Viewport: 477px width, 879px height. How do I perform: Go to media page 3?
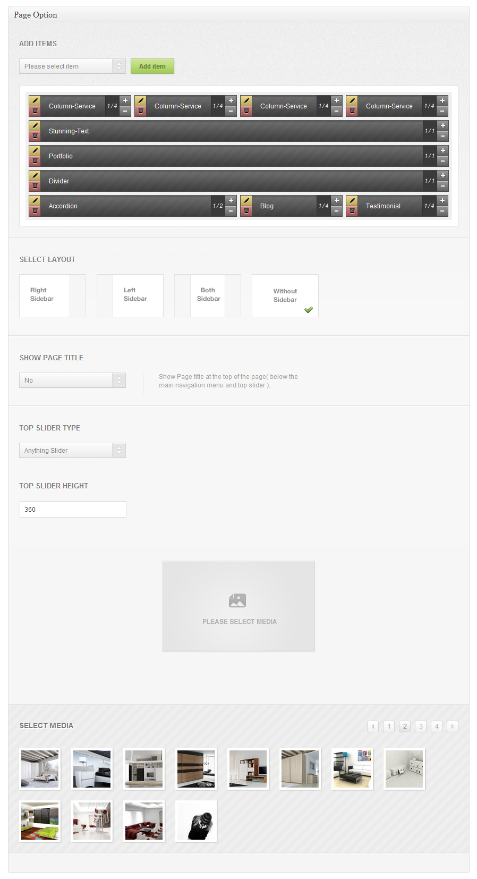[x=421, y=726]
